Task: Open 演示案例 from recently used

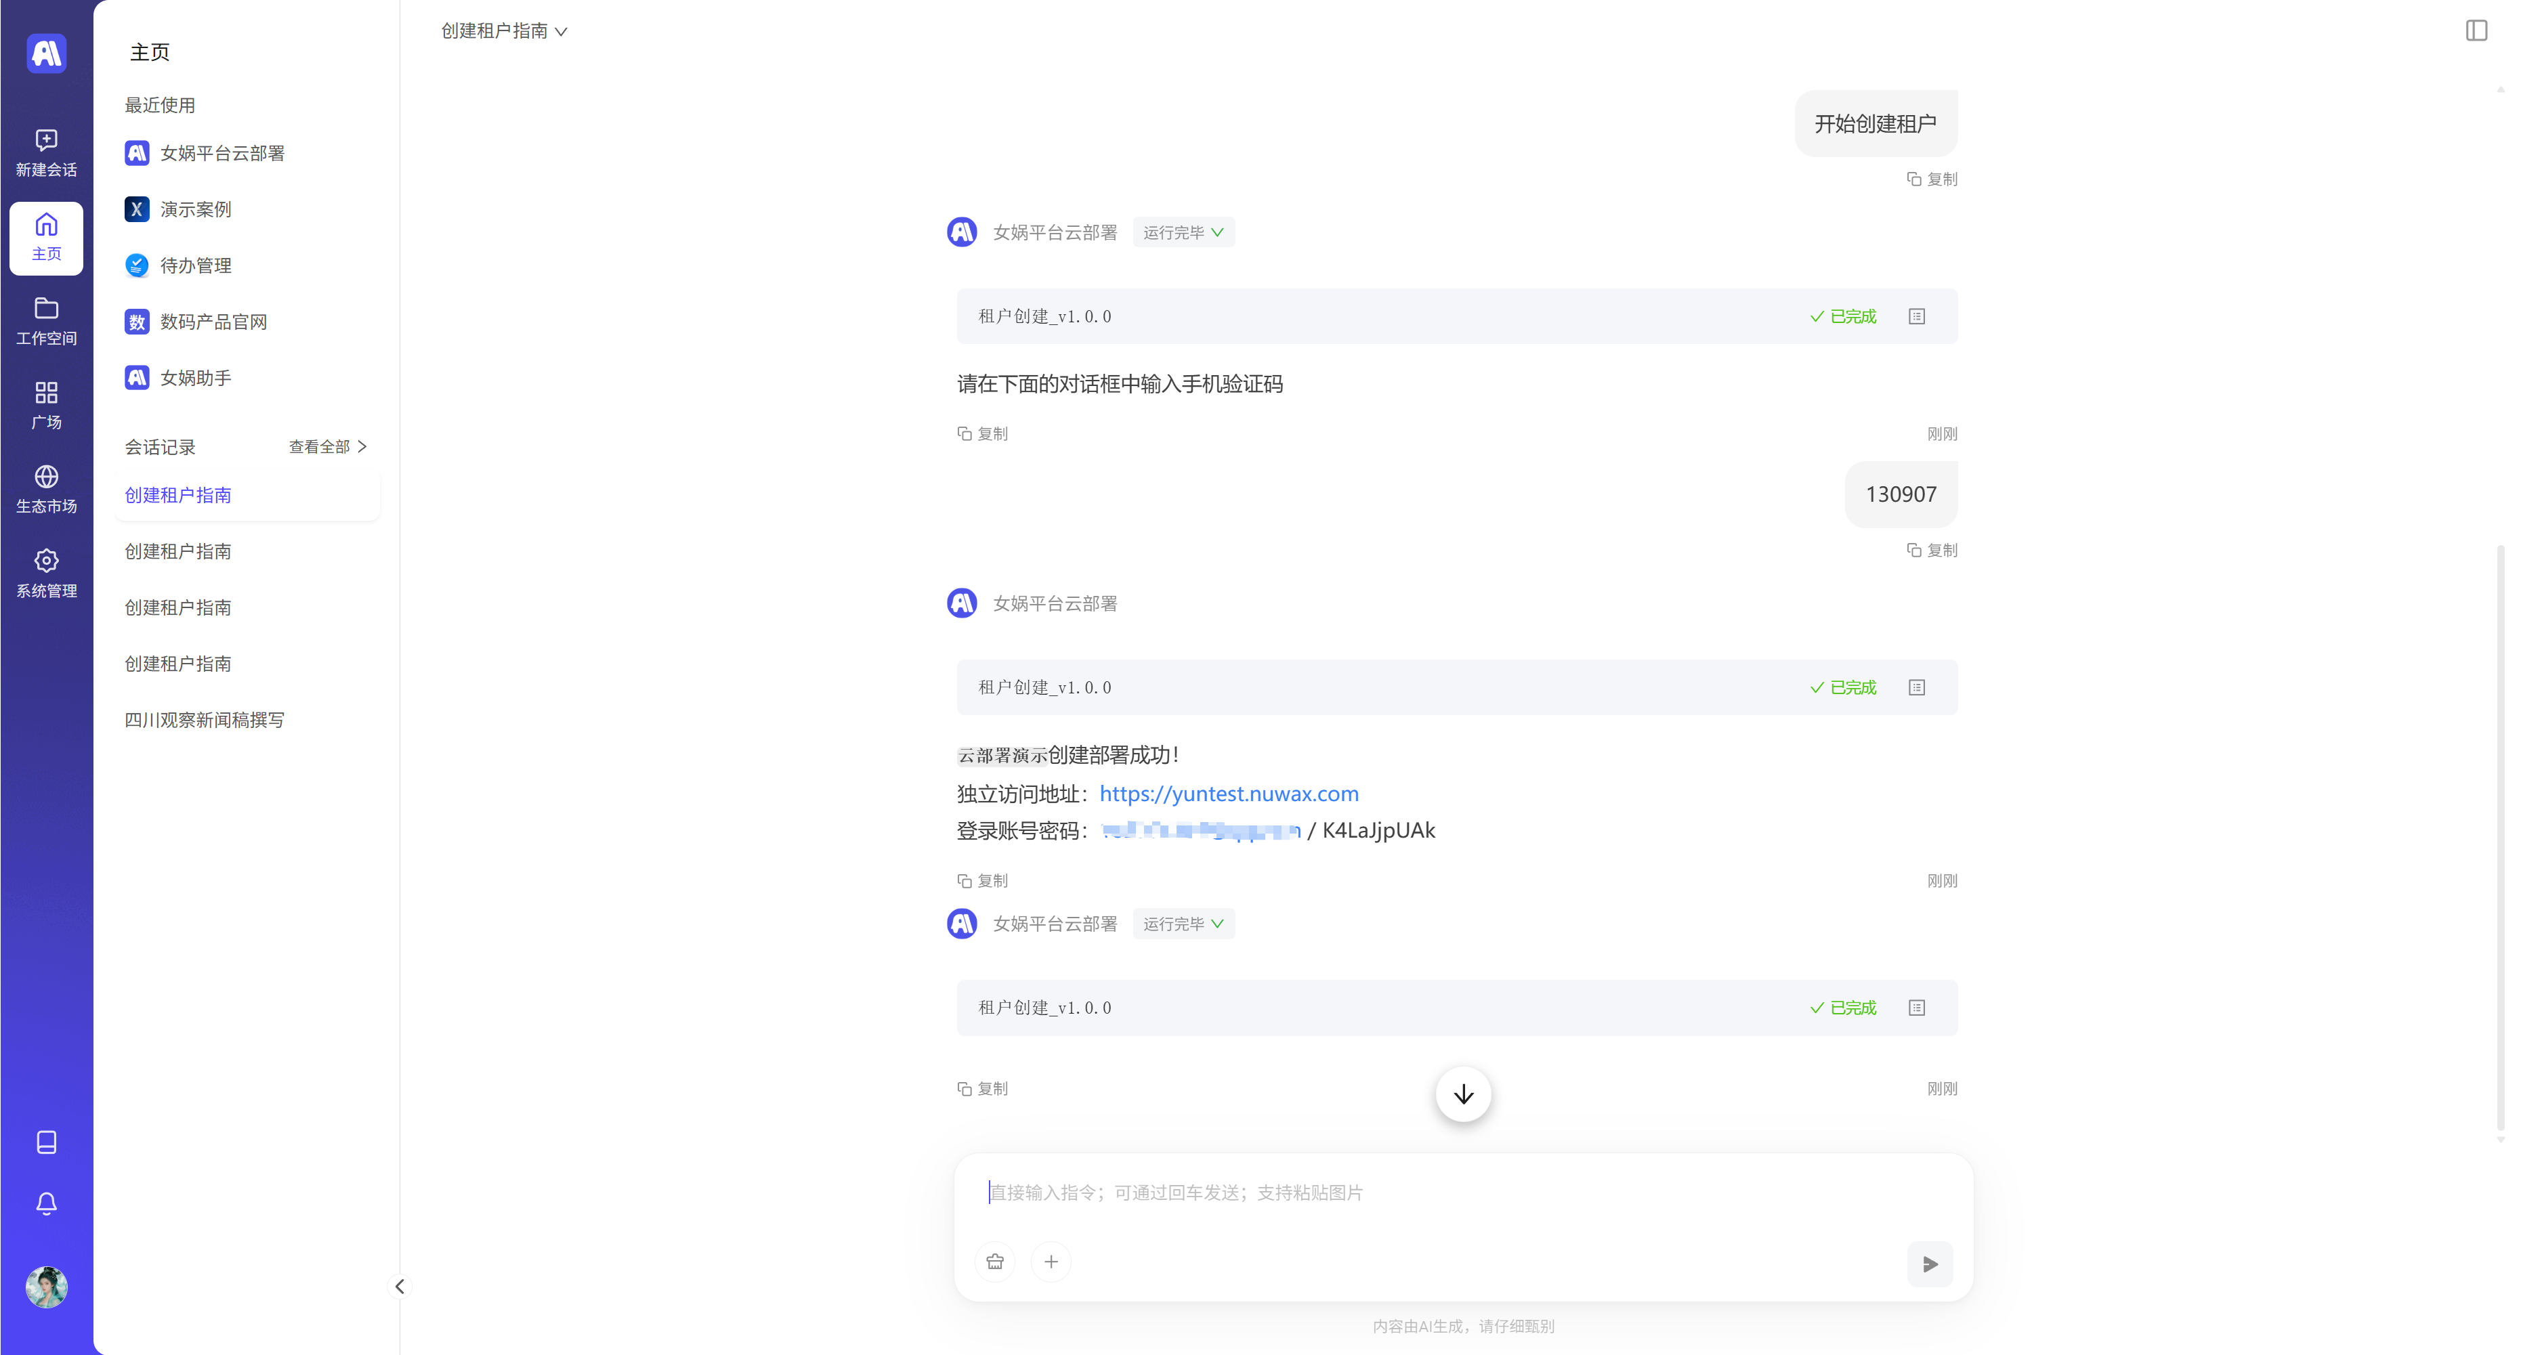Action: coord(195,209)
